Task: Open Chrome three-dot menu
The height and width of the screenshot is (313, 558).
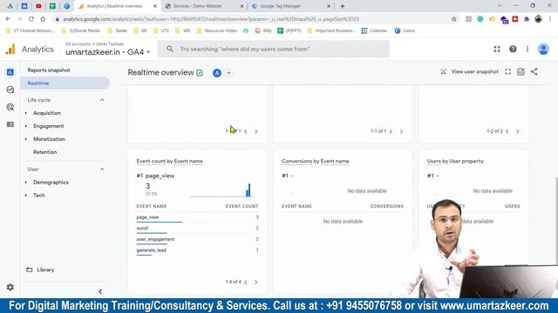Action: (x=550, y=19)
